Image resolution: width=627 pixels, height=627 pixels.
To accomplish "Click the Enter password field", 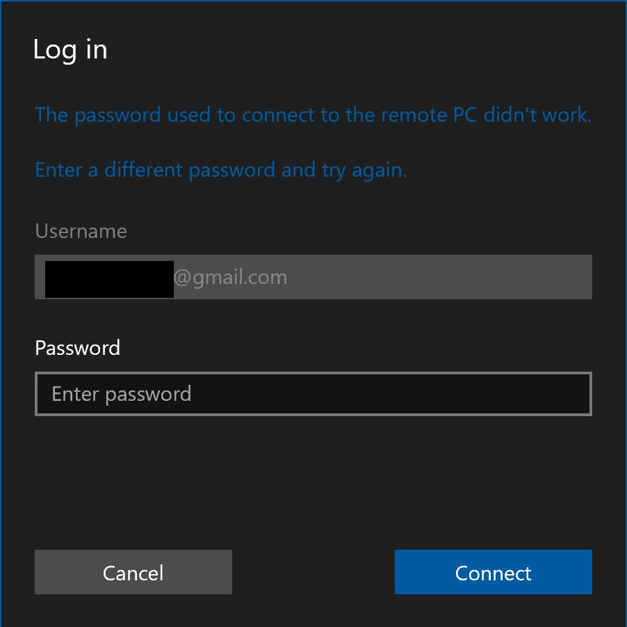I will (x=313, y=393).
